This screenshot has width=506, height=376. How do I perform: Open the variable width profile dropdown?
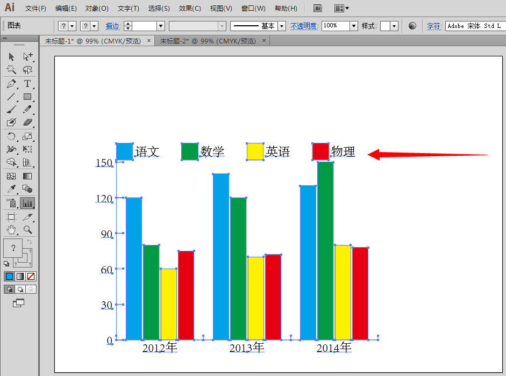[222, 26]
